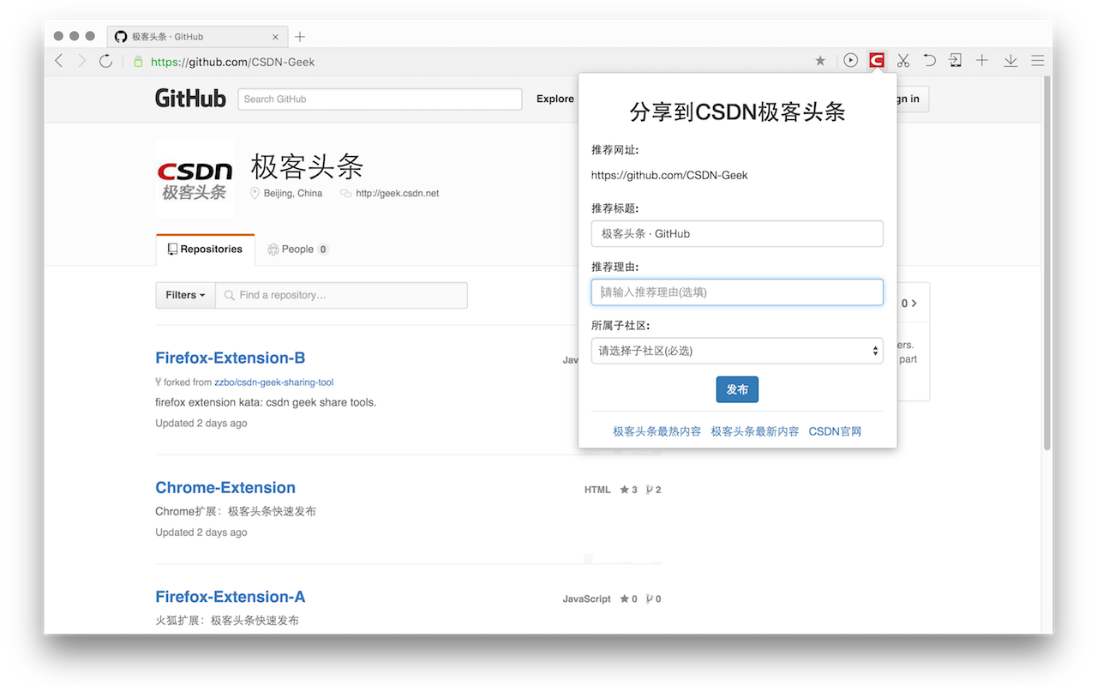
Task: Open the zzbo/csdn-geek-sharing-tool fork source link
Action: pos(273,382)
